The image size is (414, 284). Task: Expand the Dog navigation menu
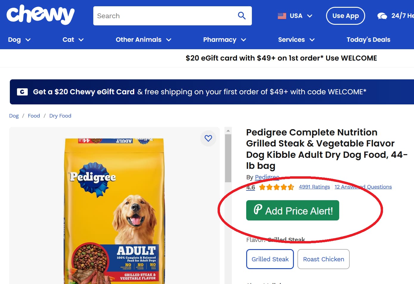pos(19,39)
